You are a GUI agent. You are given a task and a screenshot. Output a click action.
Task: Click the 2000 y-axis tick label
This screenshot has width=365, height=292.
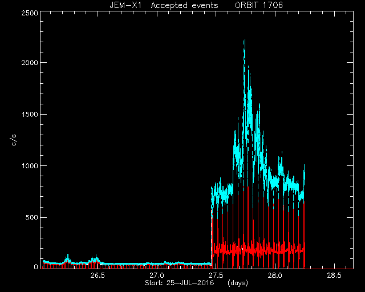(x=30, y=63)
